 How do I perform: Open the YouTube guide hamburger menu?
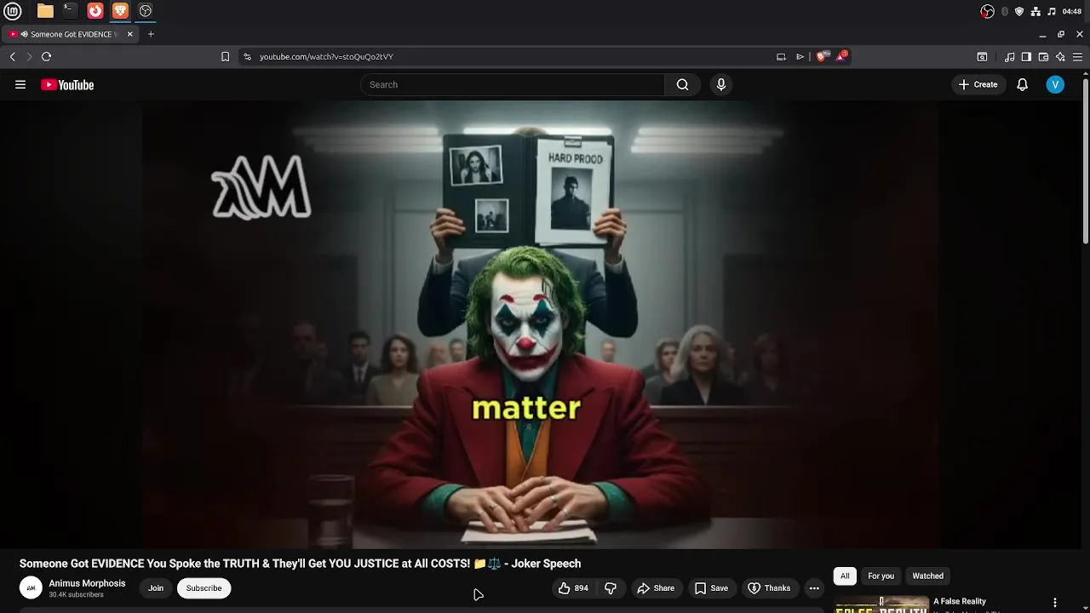coord(20,84)
